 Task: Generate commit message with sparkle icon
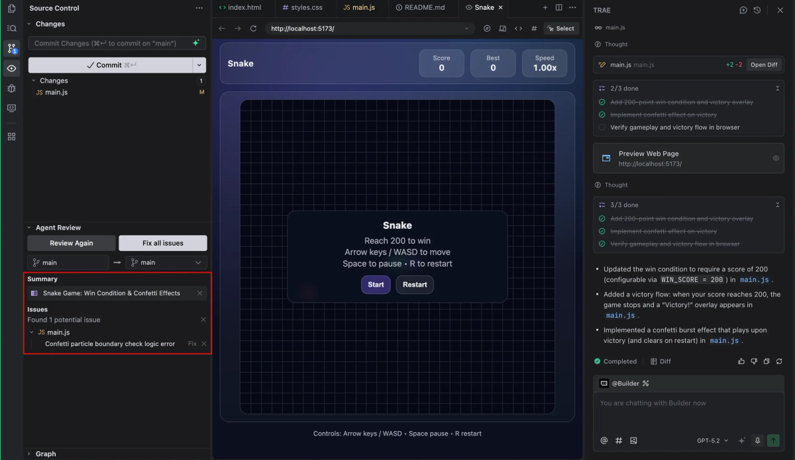pos(195,43)
